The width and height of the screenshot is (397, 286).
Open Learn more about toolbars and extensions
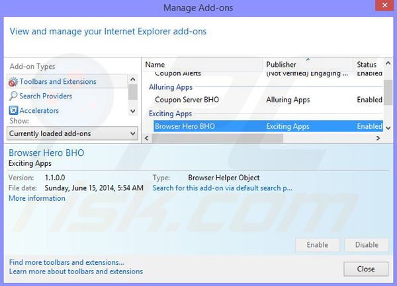76,271
